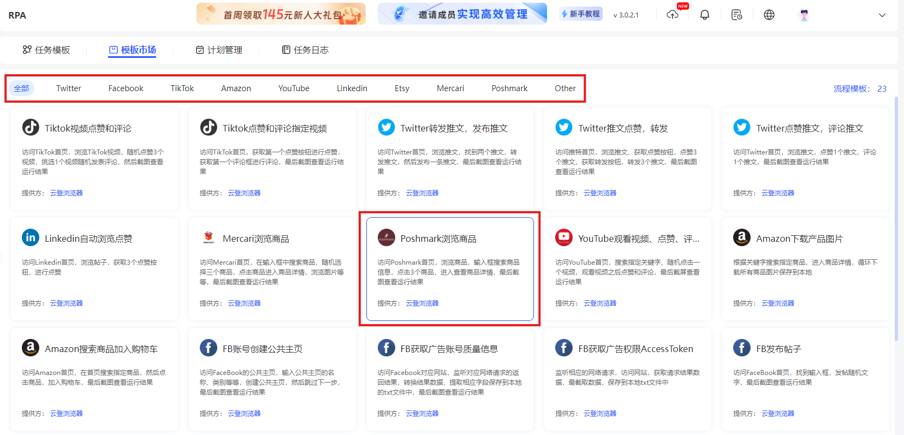Open the 145元新人大礼包 banner

[x=281, y=14]
